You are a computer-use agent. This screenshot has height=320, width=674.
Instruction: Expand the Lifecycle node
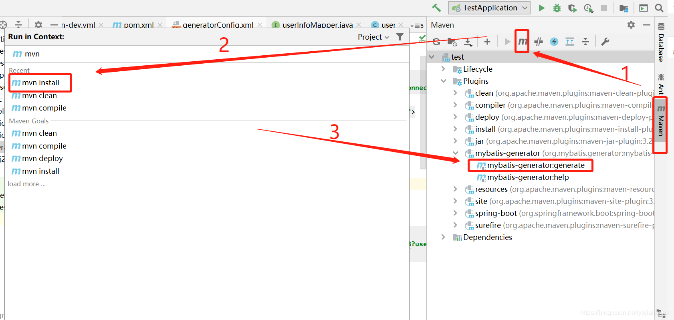click(443, 69)
